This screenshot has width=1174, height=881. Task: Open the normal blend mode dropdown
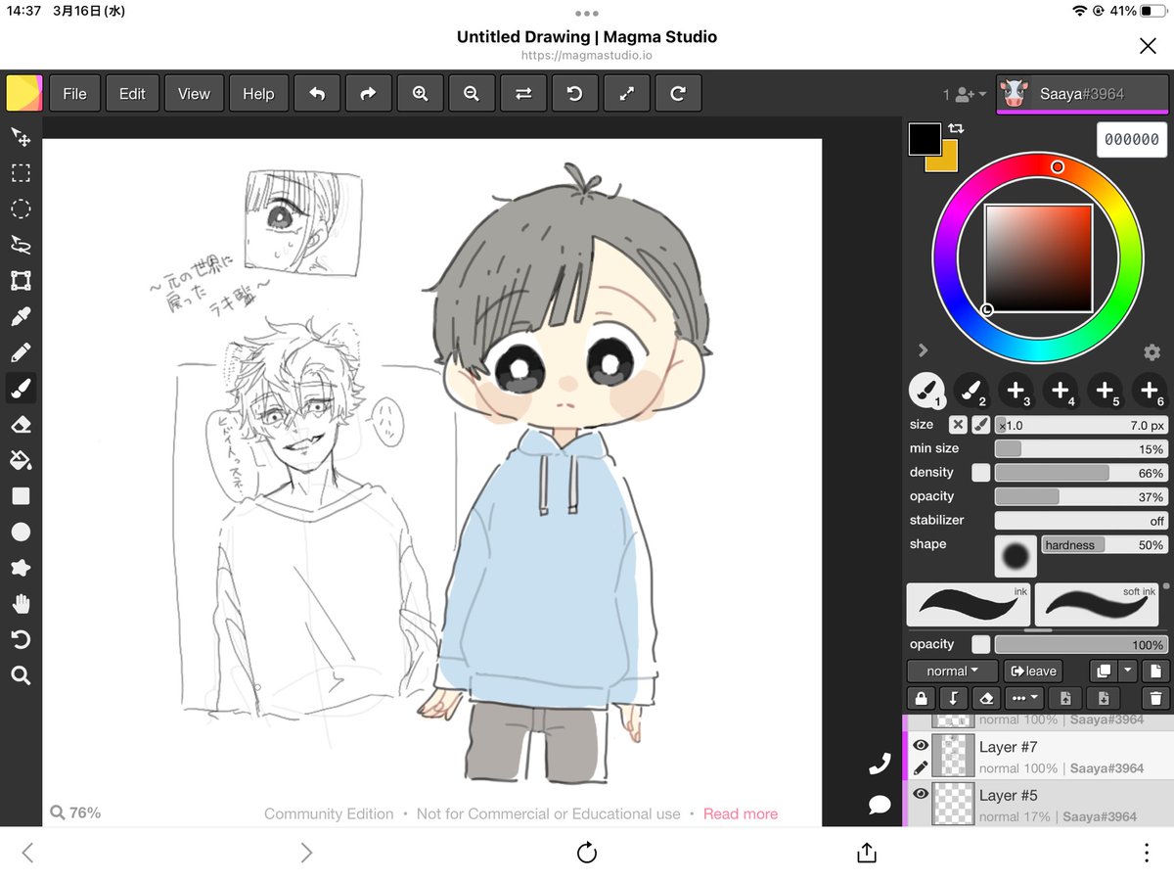tap(952, 672)
